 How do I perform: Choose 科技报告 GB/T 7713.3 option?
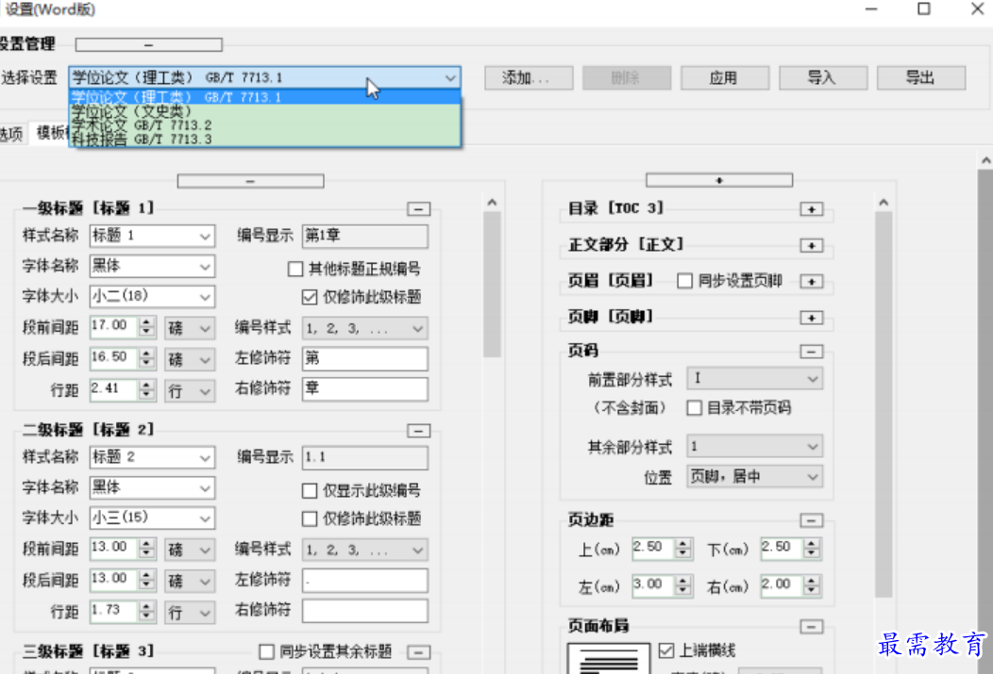(264, 140)
